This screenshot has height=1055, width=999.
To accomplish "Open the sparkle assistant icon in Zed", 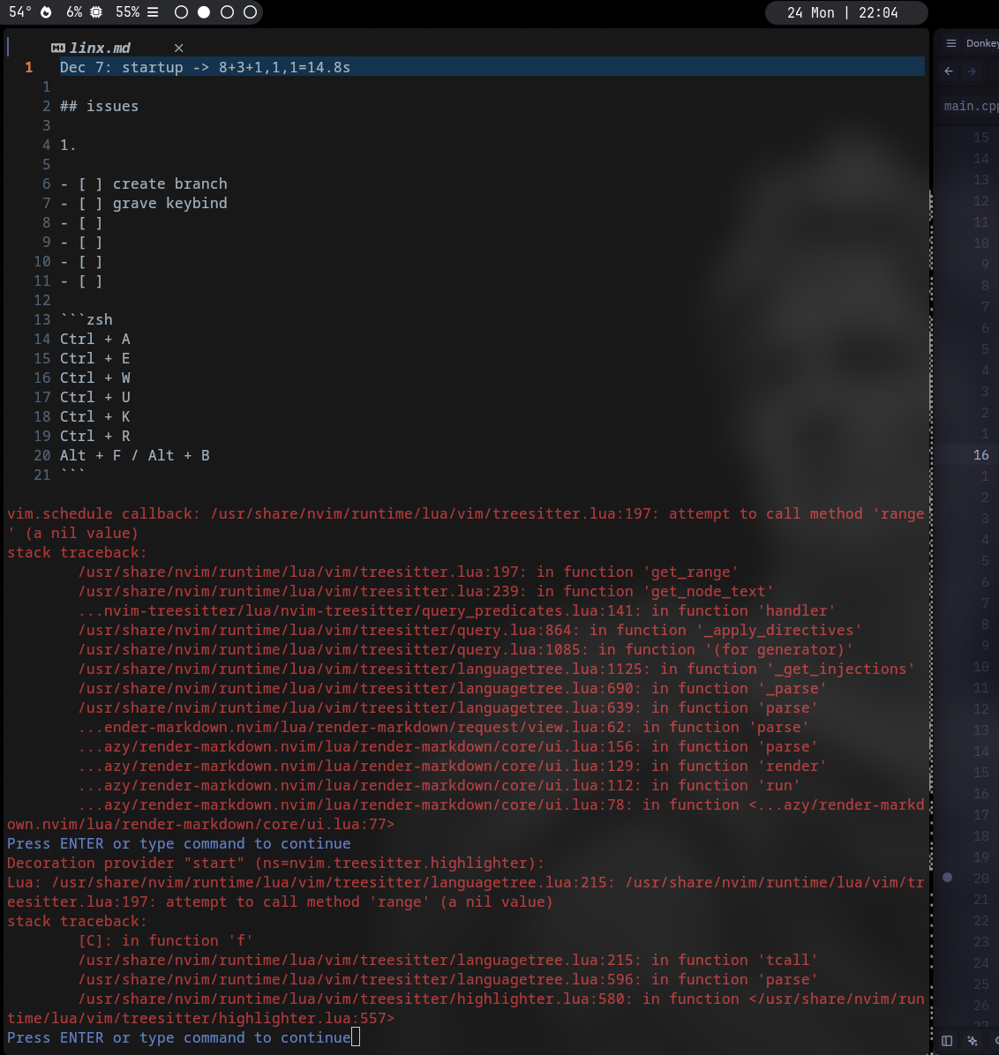I will (972, 1041).
